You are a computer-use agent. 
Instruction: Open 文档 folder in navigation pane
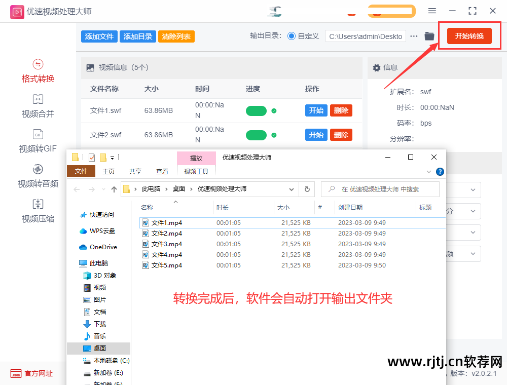95,312
